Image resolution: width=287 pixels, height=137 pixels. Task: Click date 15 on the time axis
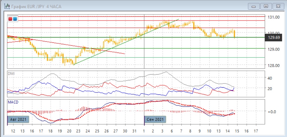[237, 131]
